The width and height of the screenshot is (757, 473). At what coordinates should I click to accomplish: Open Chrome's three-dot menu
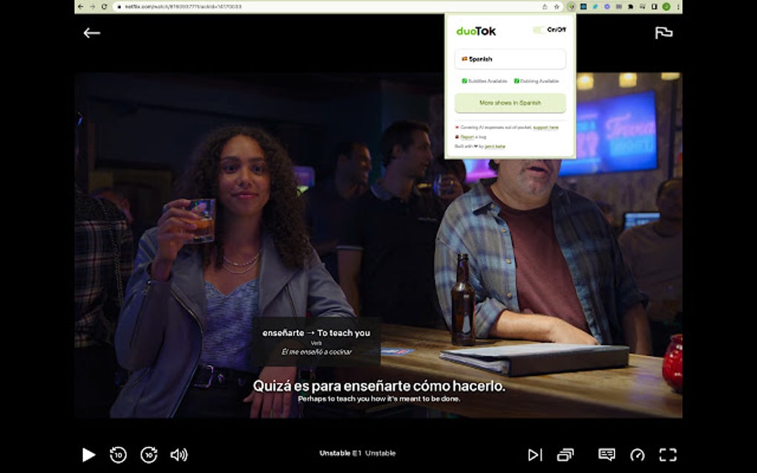tap(678, 6)
